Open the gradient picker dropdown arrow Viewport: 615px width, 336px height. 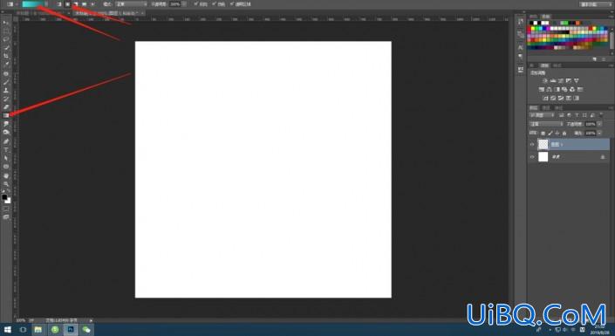[46, 3]
